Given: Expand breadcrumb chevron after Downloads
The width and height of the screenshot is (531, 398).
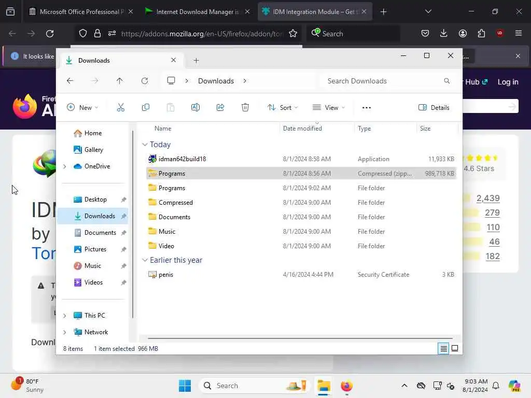Looking at the screenshot, I should click(x=245, y=81).
